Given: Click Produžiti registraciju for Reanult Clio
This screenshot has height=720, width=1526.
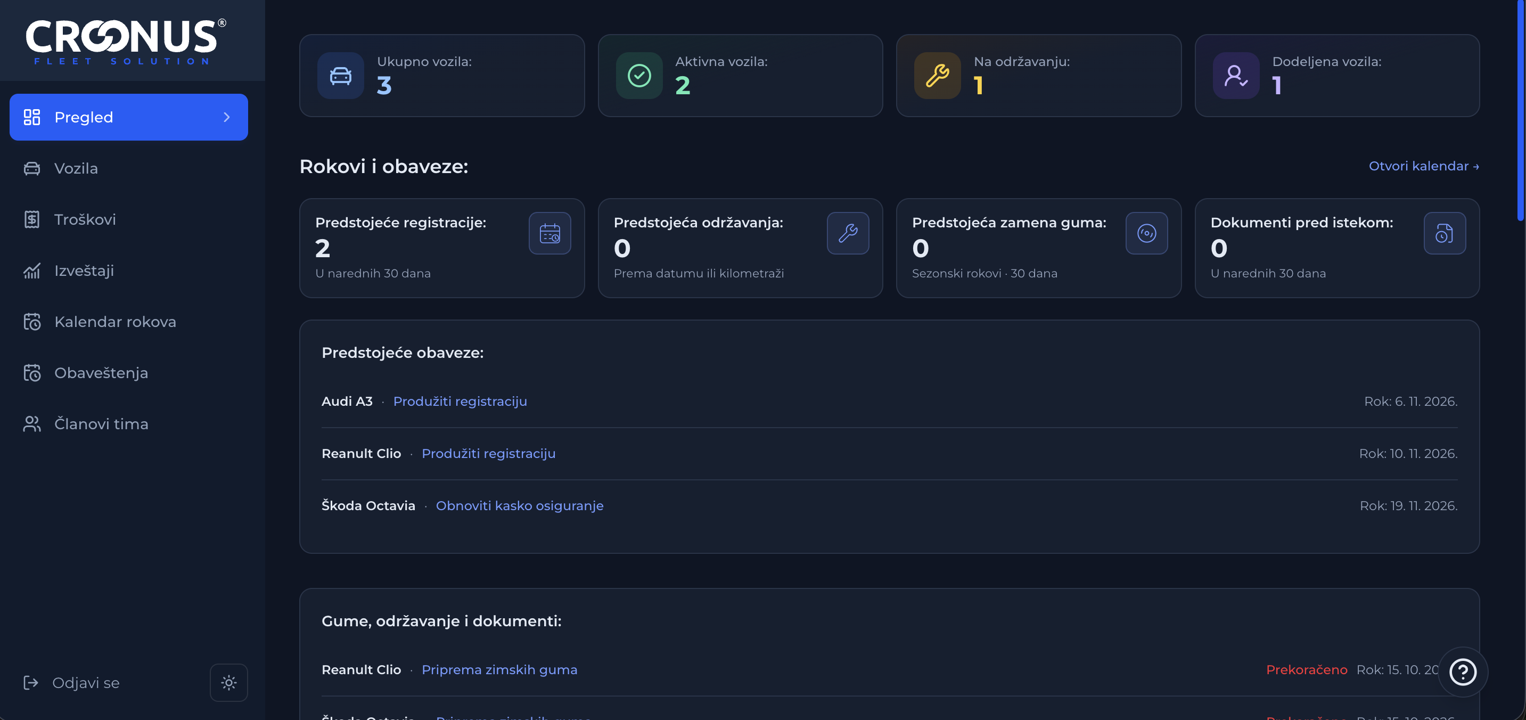Looking at the screenshot, I should click(488, 453).
